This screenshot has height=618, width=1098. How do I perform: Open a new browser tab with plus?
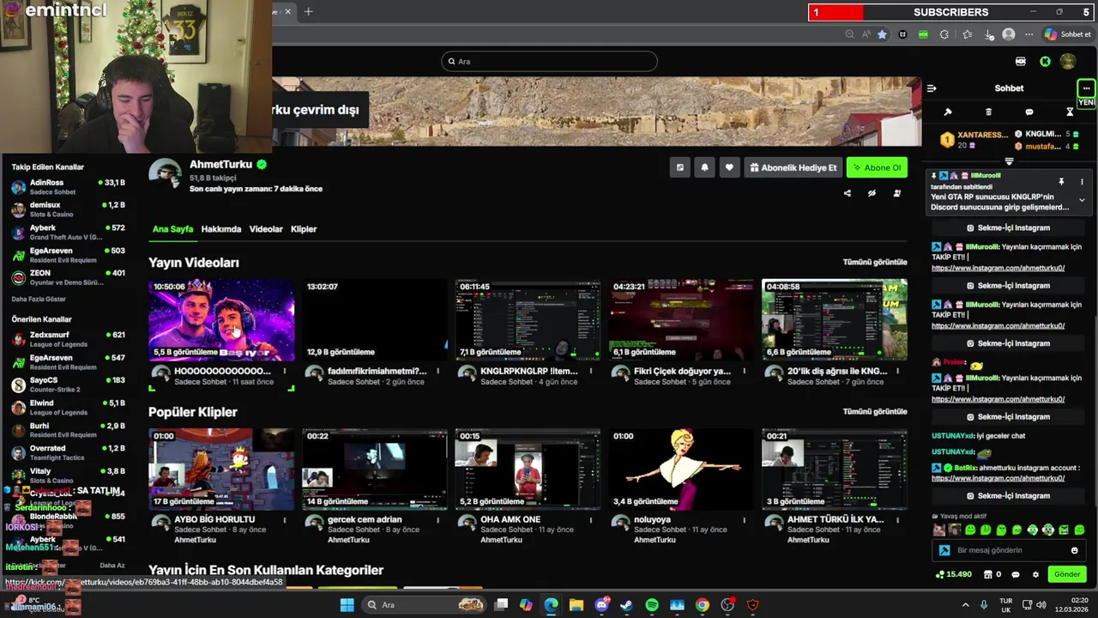click(309, 11)
